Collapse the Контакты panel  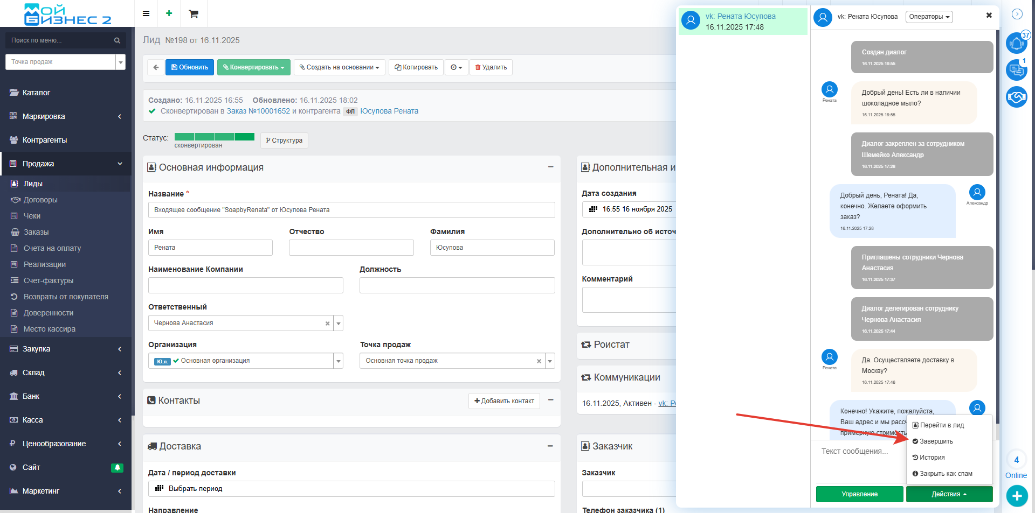tap(550, 400)
